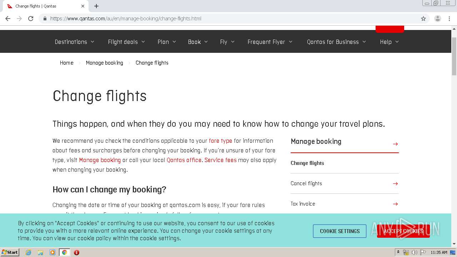Open File Explorer from taskbar
The height and width of the screenshot is (257, 457).
40,252
